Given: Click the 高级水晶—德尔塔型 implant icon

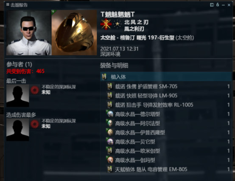Looking at the screenshot, I should coord(110,114).
